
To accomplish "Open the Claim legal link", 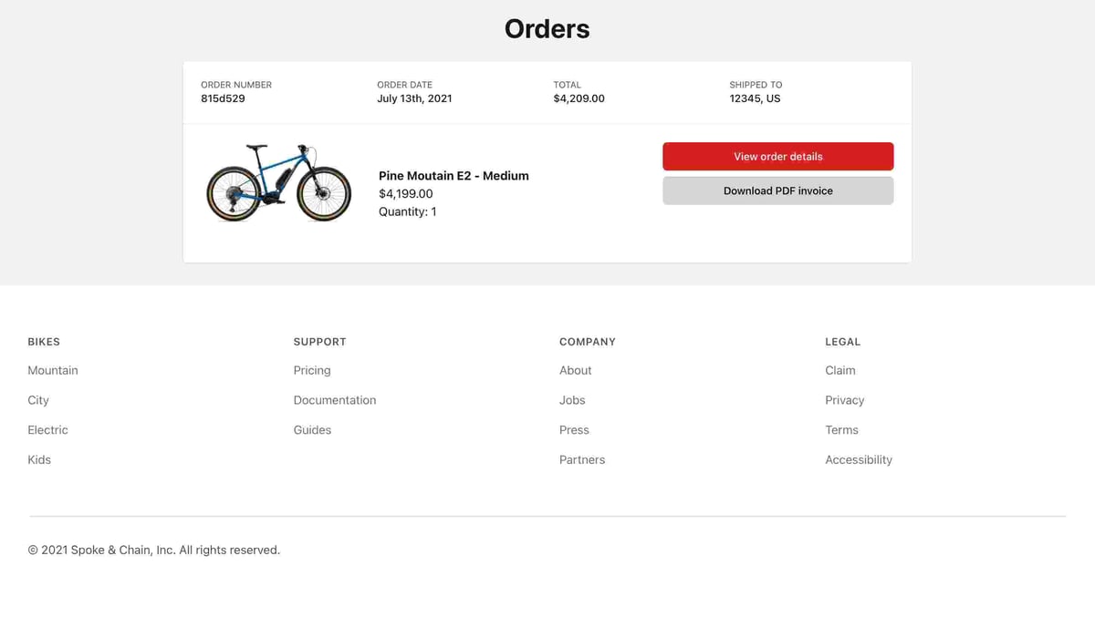I will click(x=840, y=370).
